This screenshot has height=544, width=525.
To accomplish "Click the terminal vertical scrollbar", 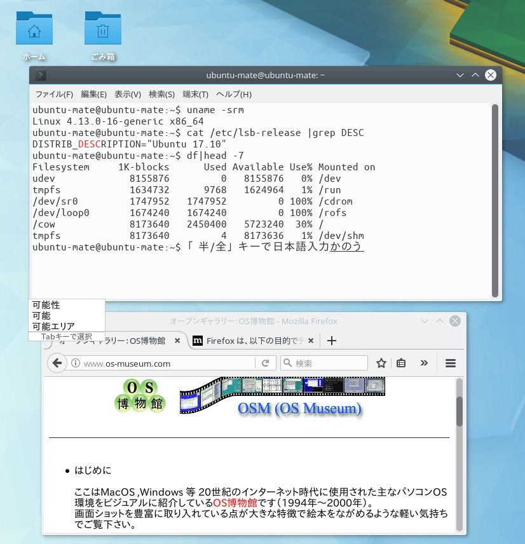I will coord(495,201).
